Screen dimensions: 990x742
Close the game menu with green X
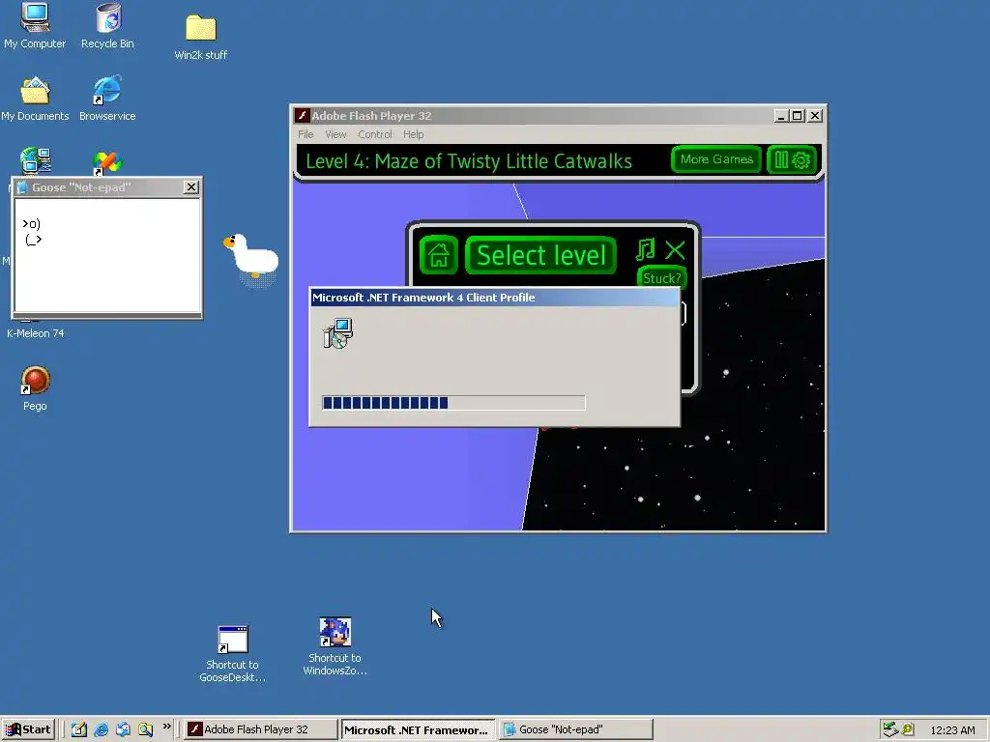point(675,250)
